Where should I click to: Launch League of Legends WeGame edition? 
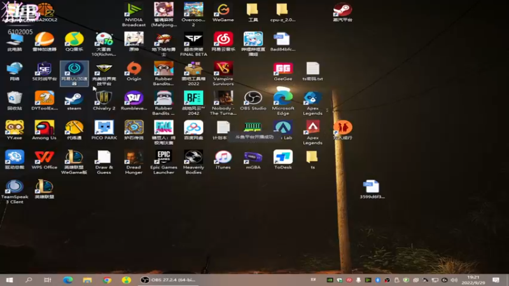(x=74, y=162)
